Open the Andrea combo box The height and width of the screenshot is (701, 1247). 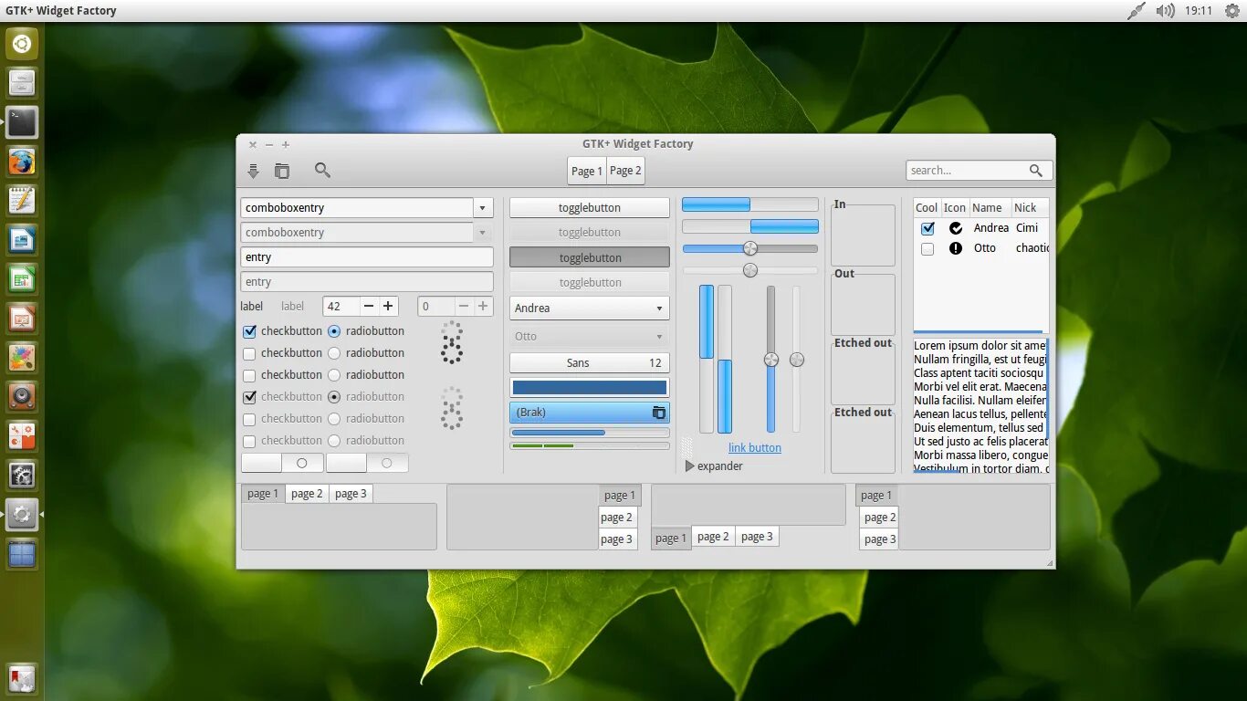(590, 309)
